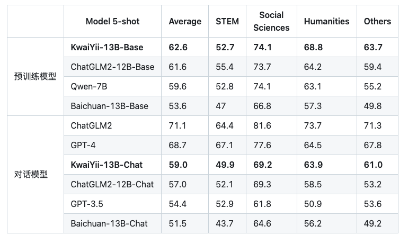Select GPT-4 STEM score 67.1

point(224,145)
